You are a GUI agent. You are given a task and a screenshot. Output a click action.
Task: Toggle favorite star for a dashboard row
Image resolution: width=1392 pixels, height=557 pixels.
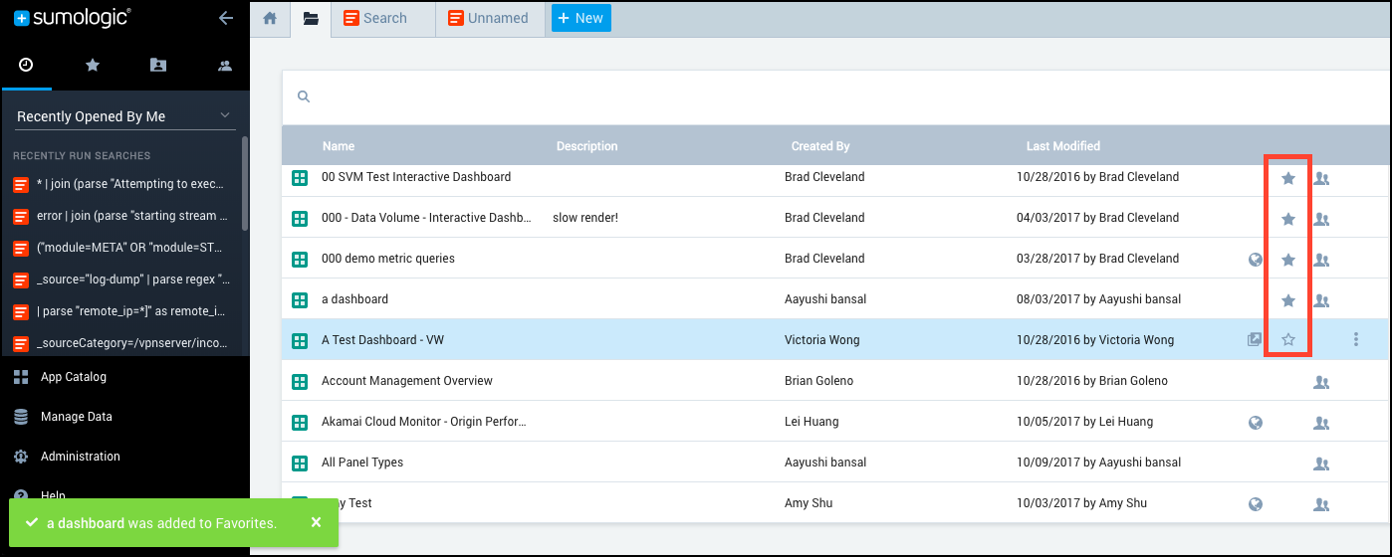(x=1287, y=300)
